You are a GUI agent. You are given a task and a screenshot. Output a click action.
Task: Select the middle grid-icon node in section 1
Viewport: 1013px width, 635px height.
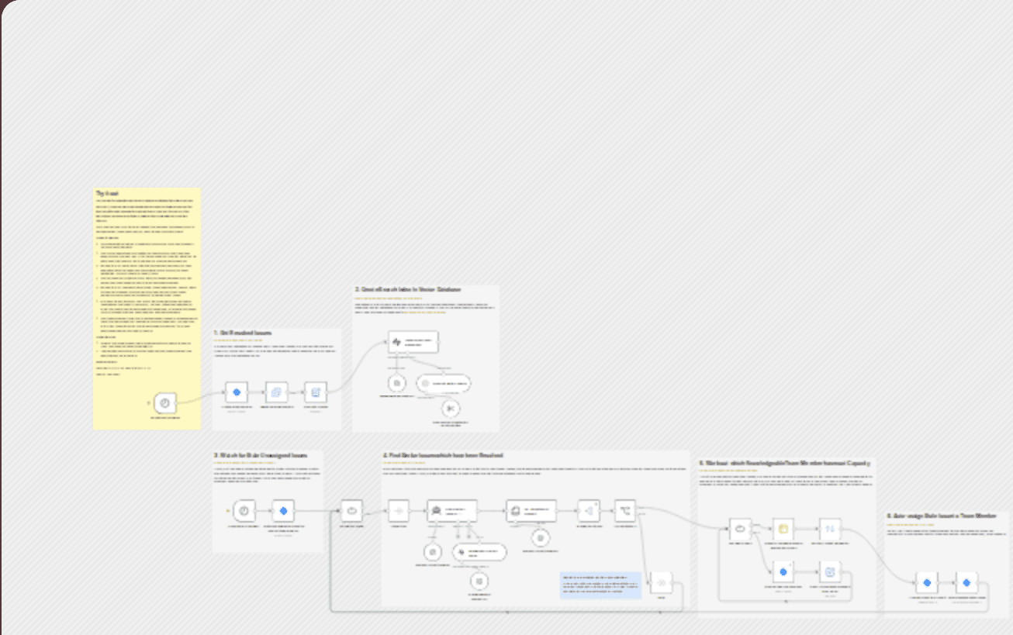[276, 393]
